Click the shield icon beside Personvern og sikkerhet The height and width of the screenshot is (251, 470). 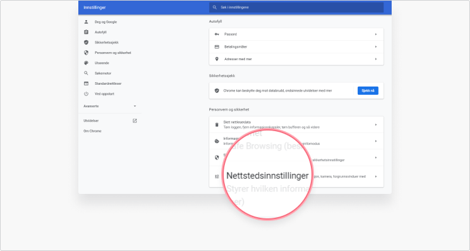(86, 53)
